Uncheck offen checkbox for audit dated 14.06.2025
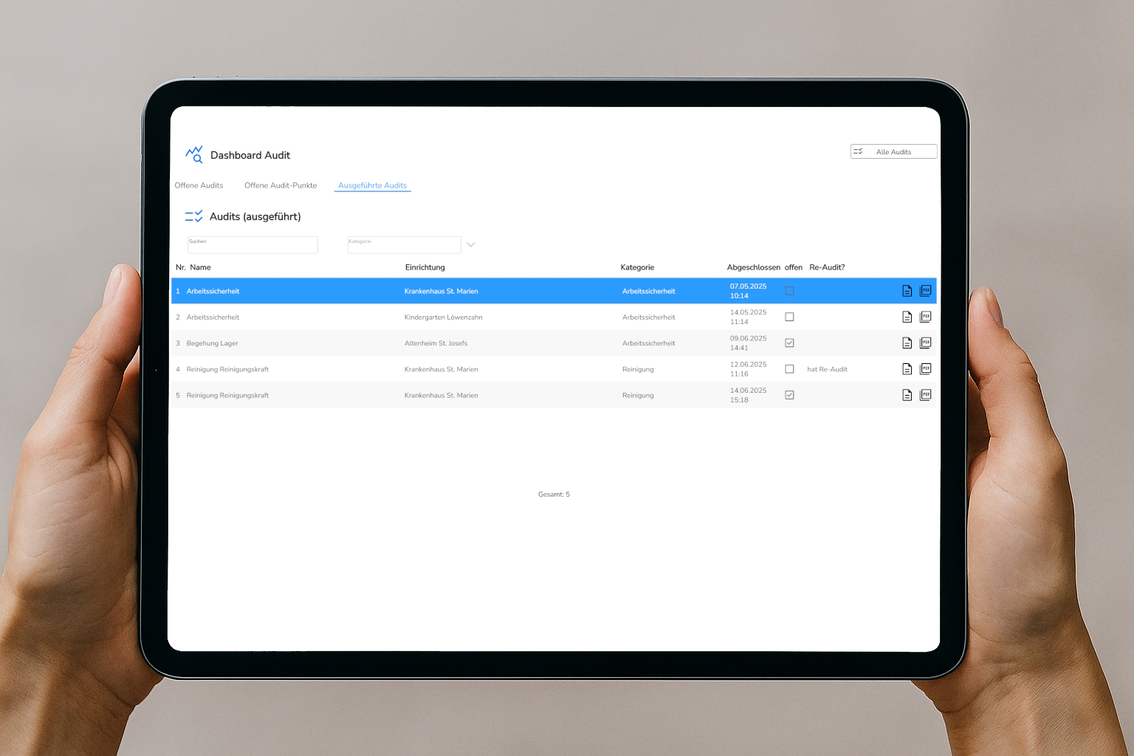This screenshot has width=1134, height=756. pyautogui.click(x=789, y=395)
